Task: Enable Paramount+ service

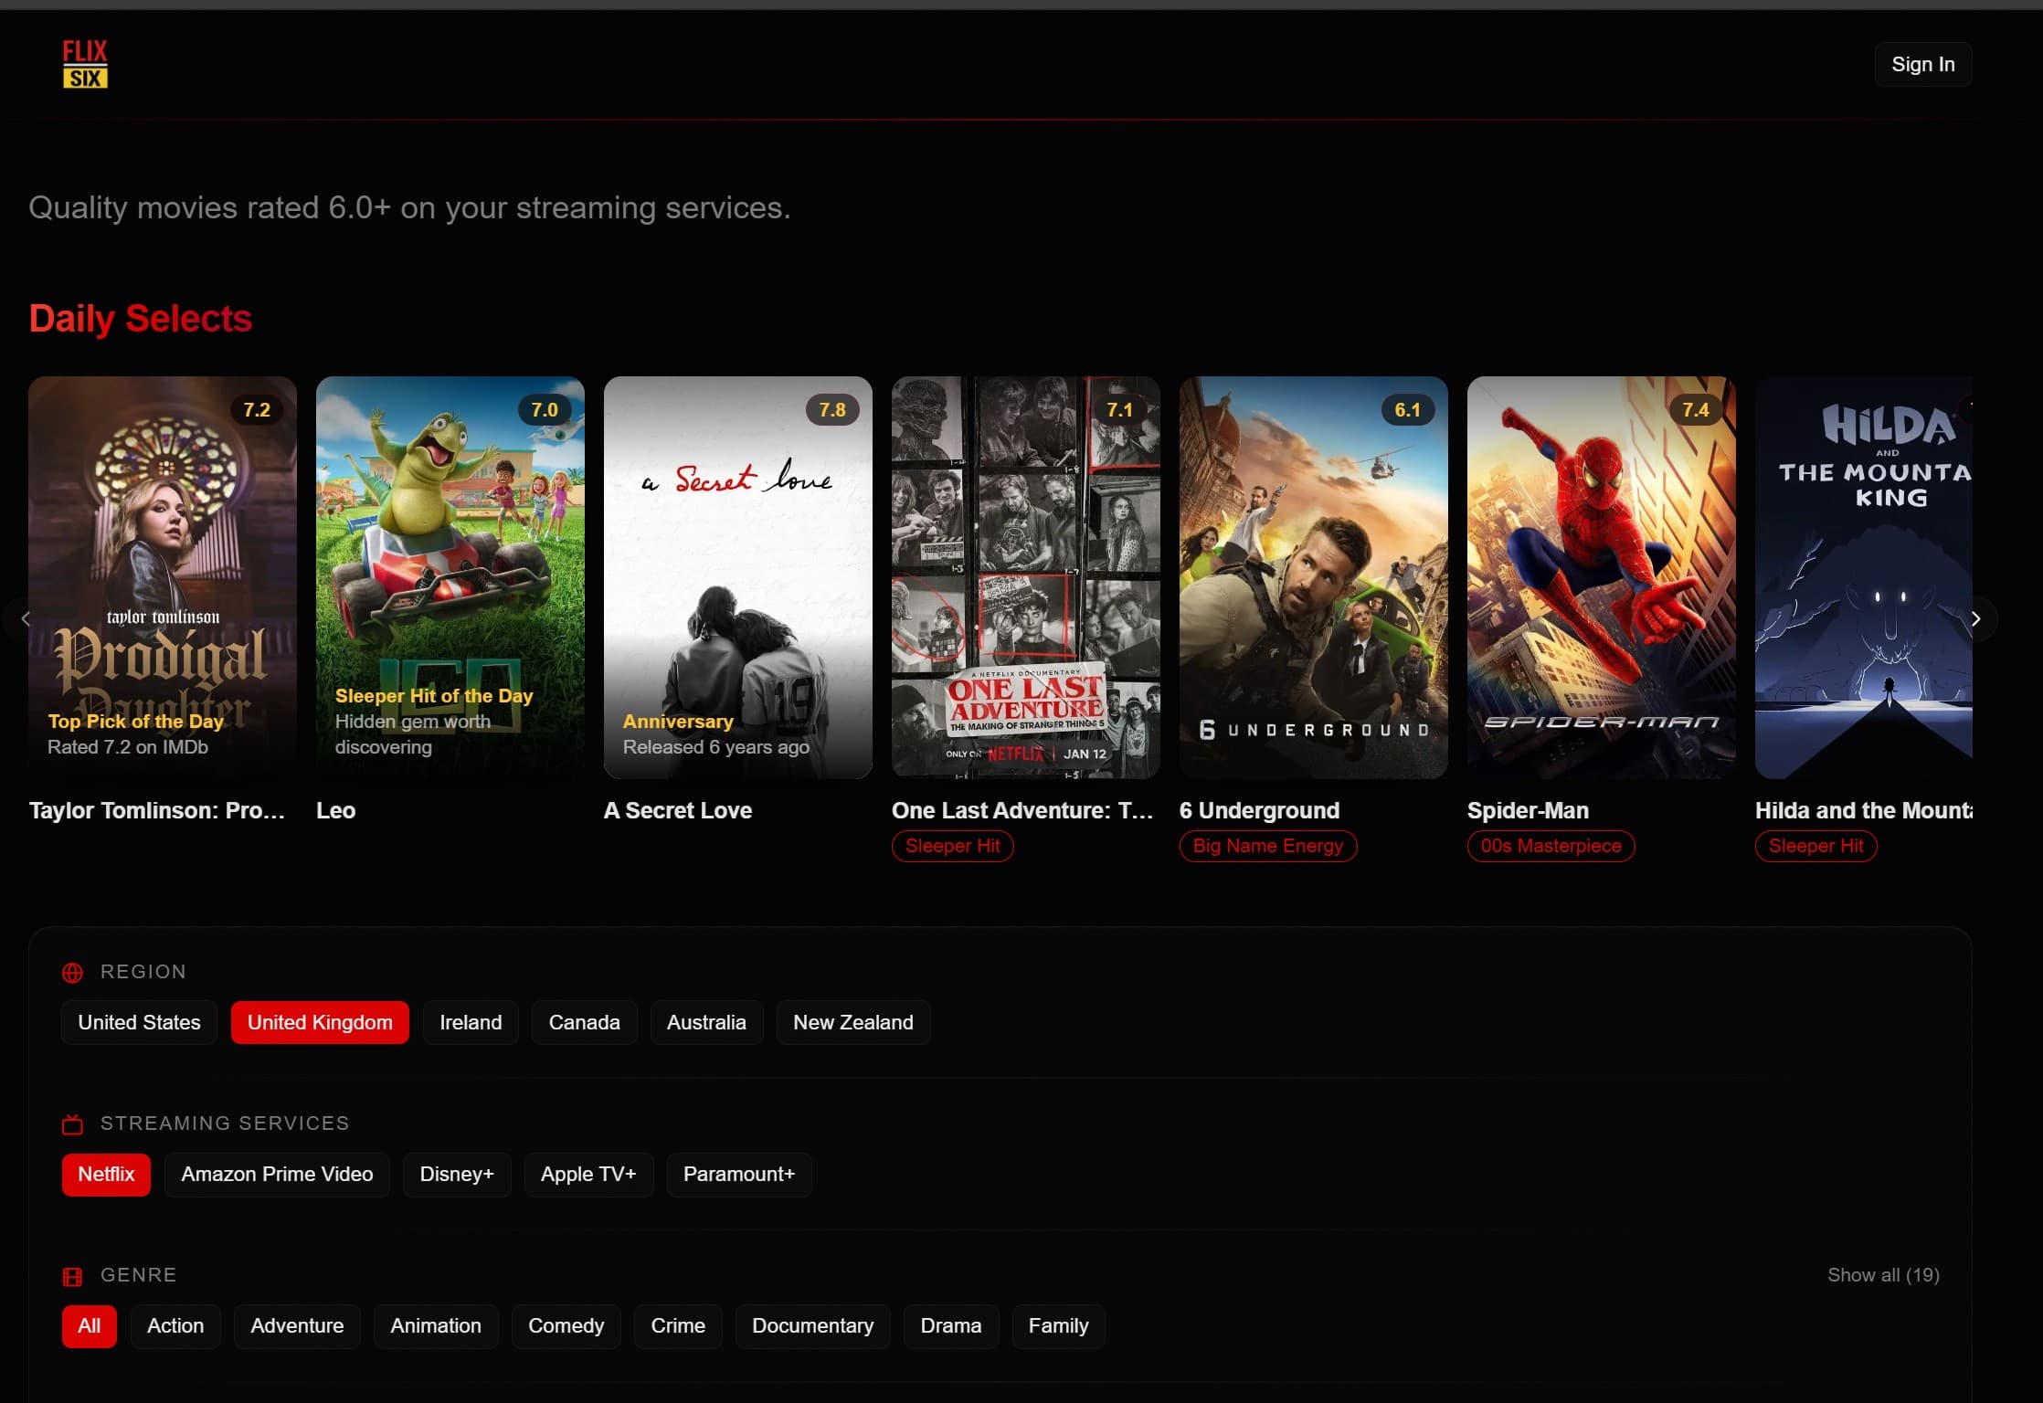Action: tap(739, 1174)
